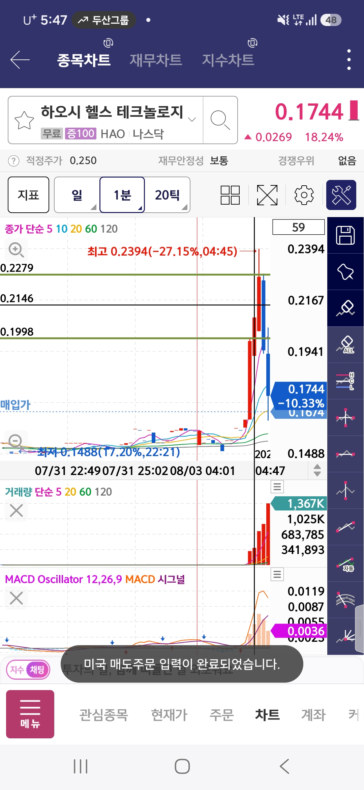Screen dimensions: 364x790
Task: Select the trend line tool
Action: (345, 527)
